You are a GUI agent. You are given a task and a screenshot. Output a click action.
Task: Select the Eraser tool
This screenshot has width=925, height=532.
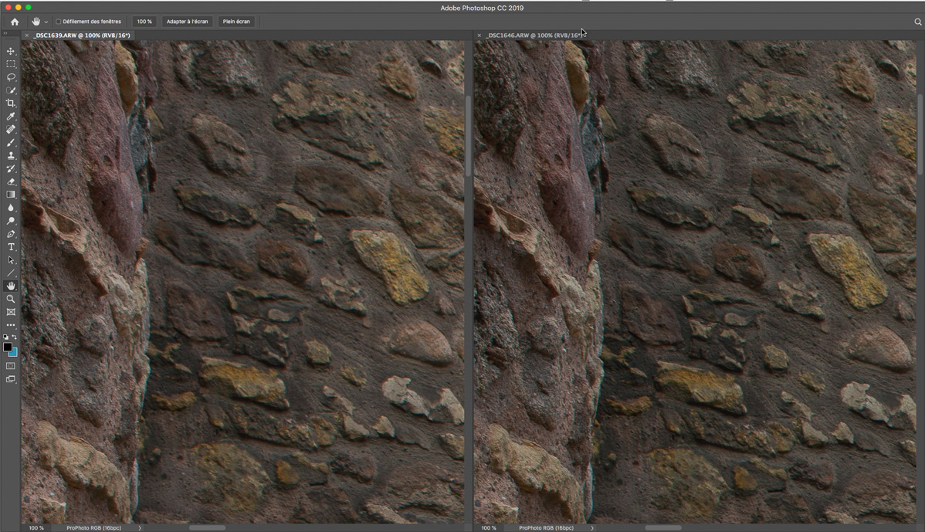(x=11, y=182)
